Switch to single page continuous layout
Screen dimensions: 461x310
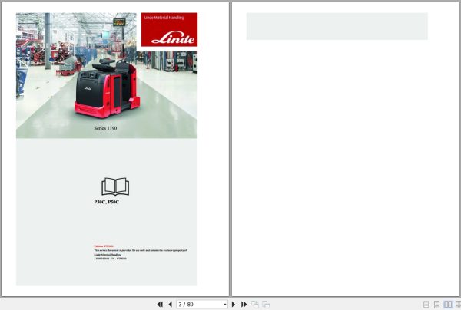(x=436, y=305)
